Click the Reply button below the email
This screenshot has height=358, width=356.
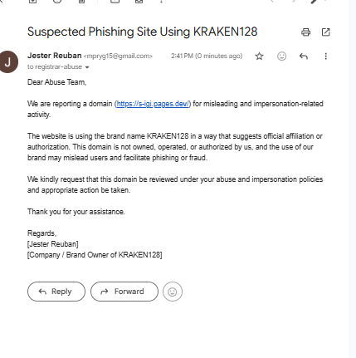56,292
